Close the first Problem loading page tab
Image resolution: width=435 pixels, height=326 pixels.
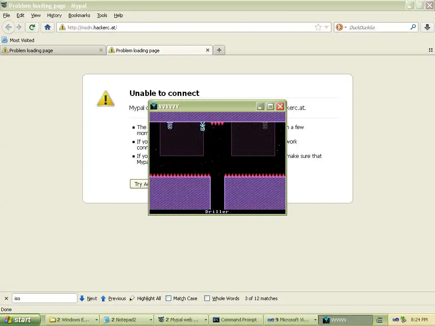tap(101, 50)
